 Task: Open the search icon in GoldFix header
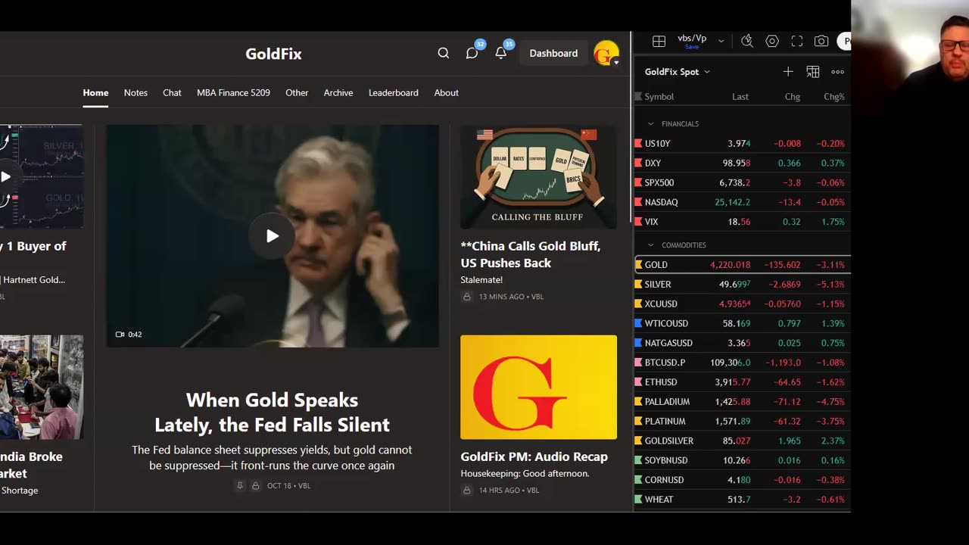(444, 53)
